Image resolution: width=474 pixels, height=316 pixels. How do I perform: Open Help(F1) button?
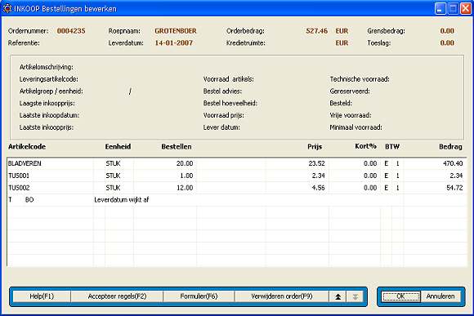[x=42, y=296]
